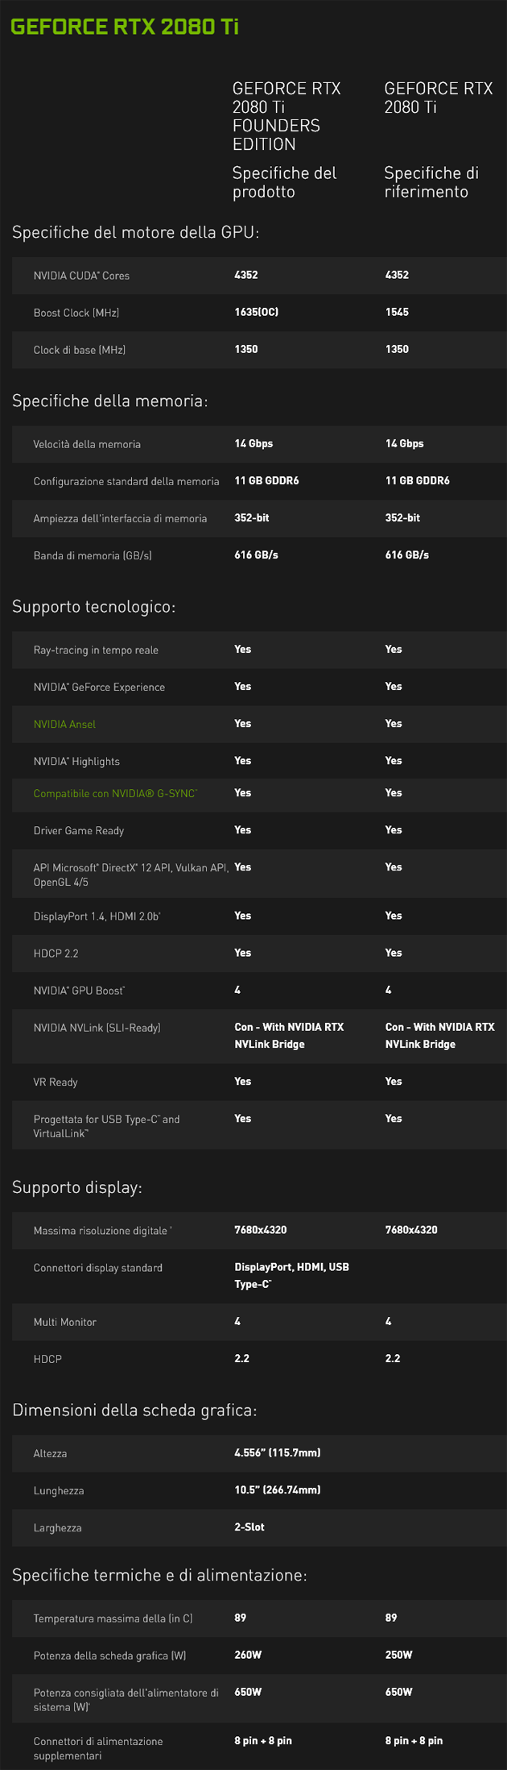Select the DisplayPort, HDMI, USB Type-C connectors value

[291, 1275]
